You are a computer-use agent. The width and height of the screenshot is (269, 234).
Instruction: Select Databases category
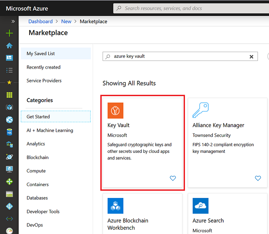tap(37, 198)
